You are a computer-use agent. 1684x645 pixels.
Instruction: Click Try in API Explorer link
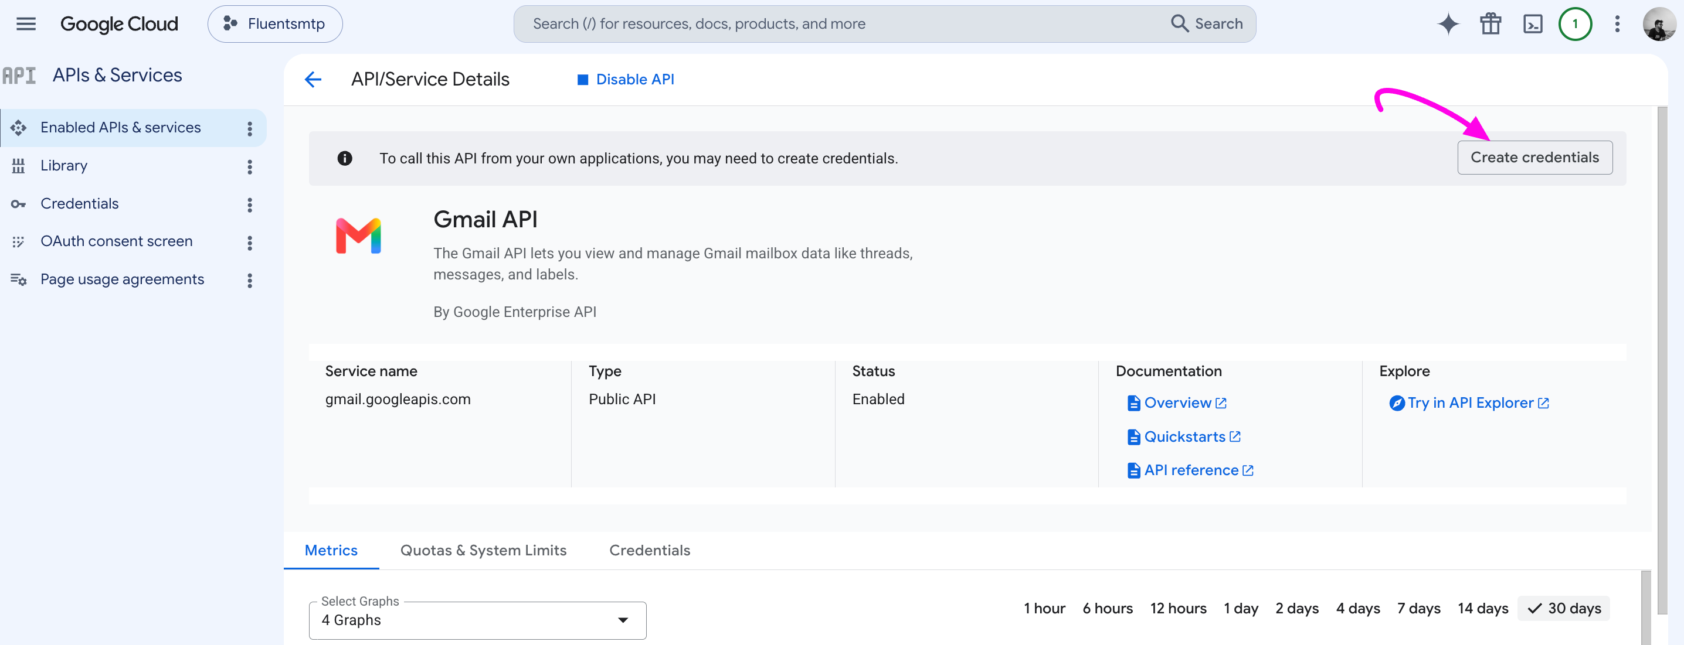1470,403
